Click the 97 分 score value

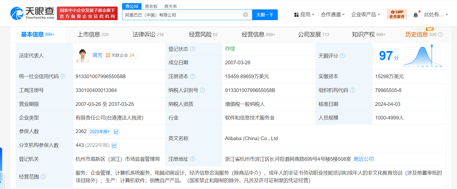click(389, 56)
